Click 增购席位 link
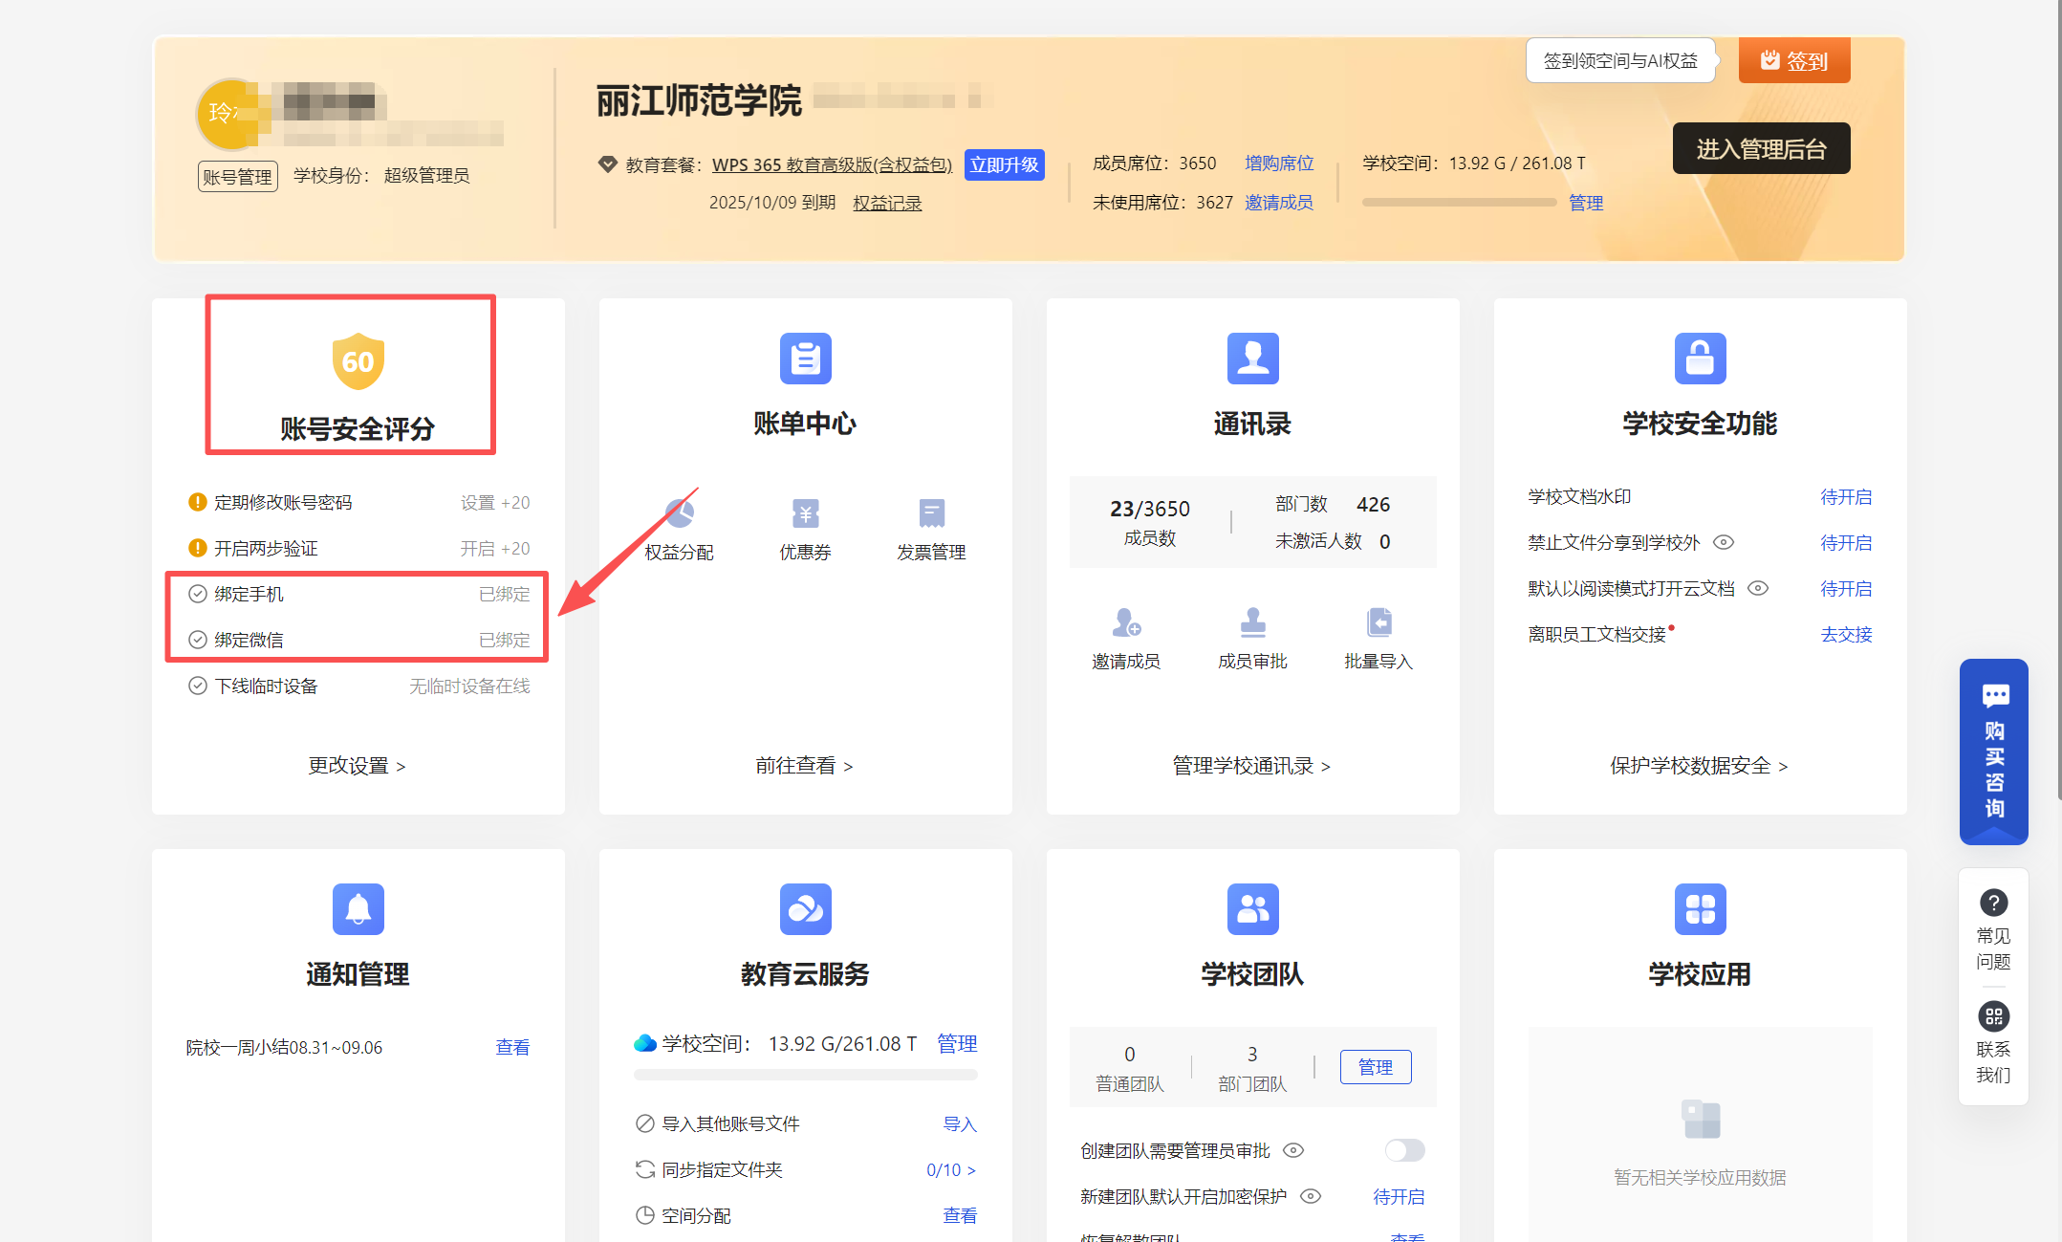The width and height of the screenshot is (2062, 1242). [1279, 163]
